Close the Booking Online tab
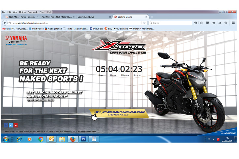The height and width of the screenshot is (159, 239). point(146,17)
